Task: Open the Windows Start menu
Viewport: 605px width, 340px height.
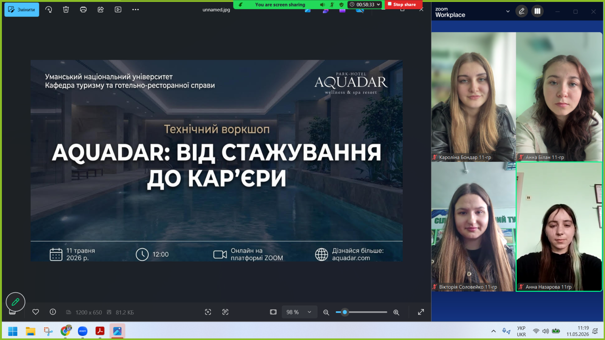Action: pyautogui.click(x=13, y=331)
